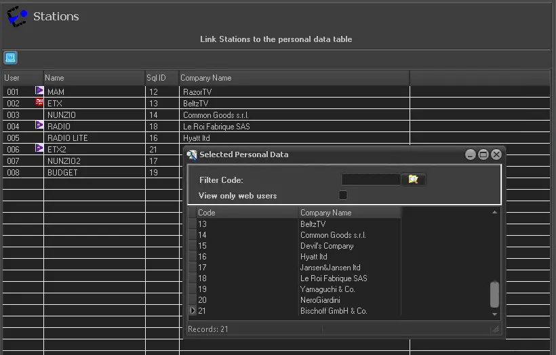Click the Filter Code search folder icon
Screen dimensions: 556x355
pos(413,180)
